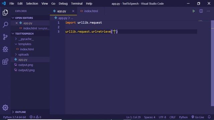Click line 3 urlretrieve code
Image resolution: width=214 pixels, height=120 pixels.
[x=91, y=32]
